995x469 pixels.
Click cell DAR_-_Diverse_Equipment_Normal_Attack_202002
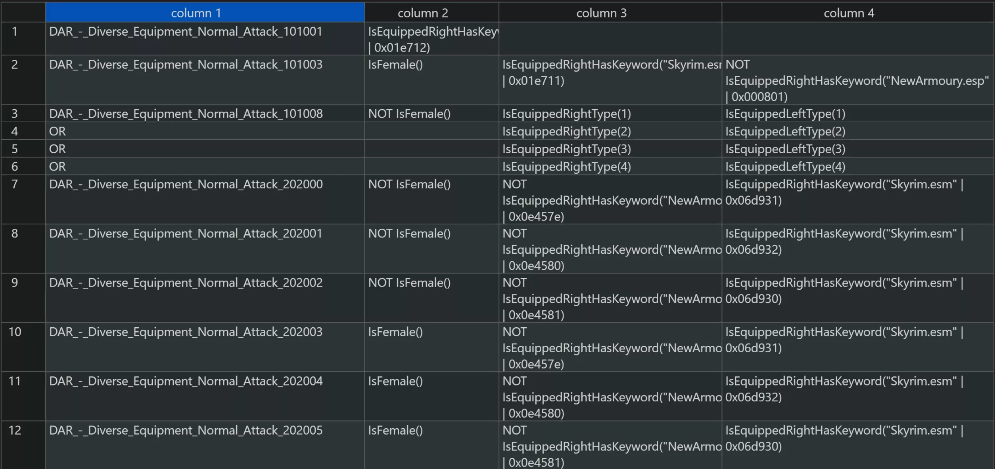coord(205,298)
